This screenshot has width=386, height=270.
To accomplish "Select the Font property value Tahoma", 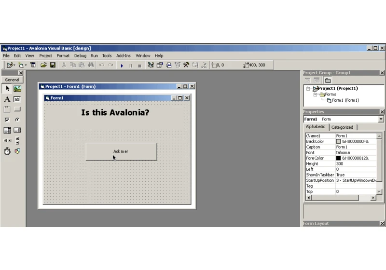I will (x=356, y=153).
